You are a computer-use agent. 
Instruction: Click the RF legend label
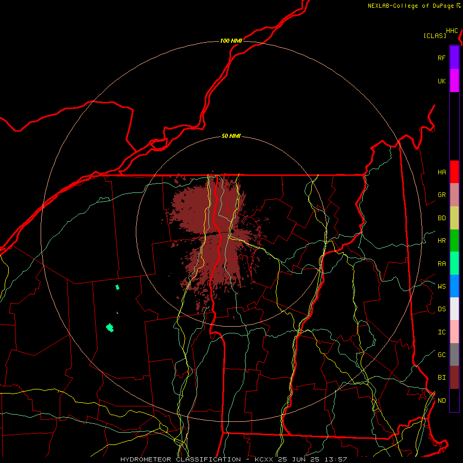(441, 58)
